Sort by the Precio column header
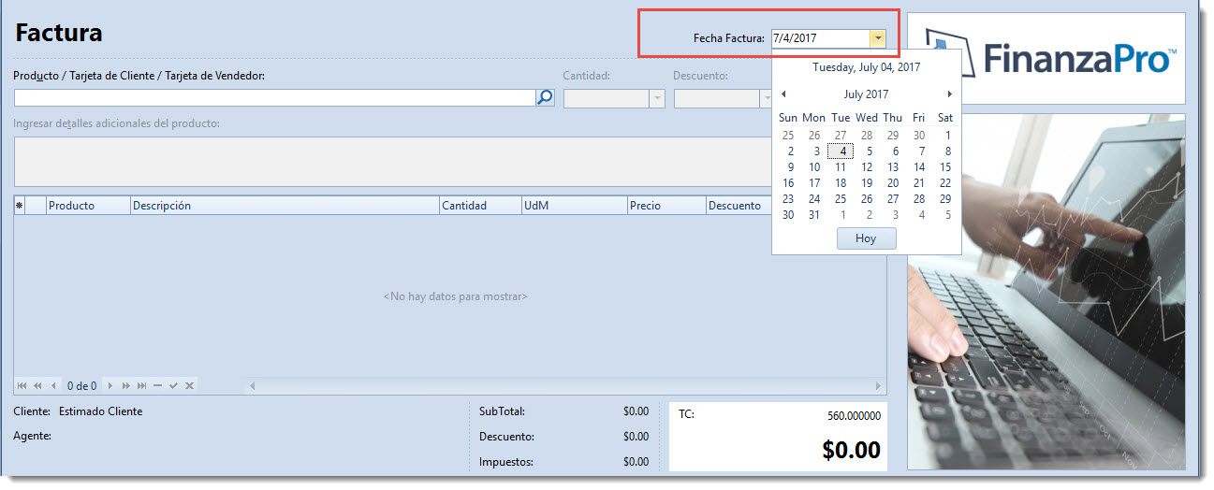Viewport: 1214px width, 490px height. (666, 206)
